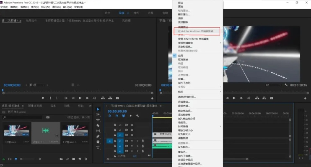Switch to Media Browser tab
311x167 pixels.
click(35, 106)
